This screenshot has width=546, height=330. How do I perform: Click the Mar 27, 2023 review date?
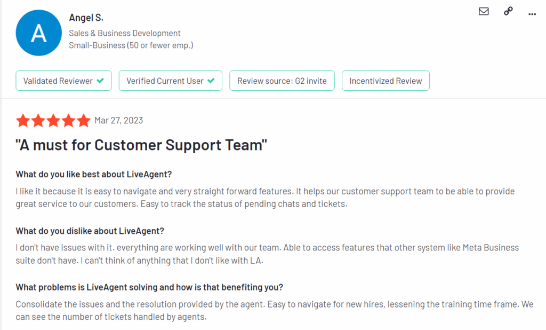(x=119, y=121)
